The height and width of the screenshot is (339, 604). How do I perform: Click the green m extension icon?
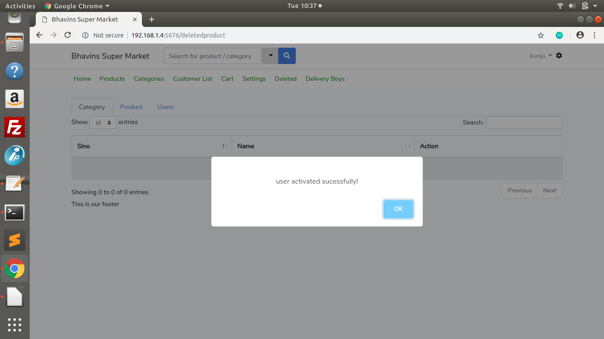559,35
